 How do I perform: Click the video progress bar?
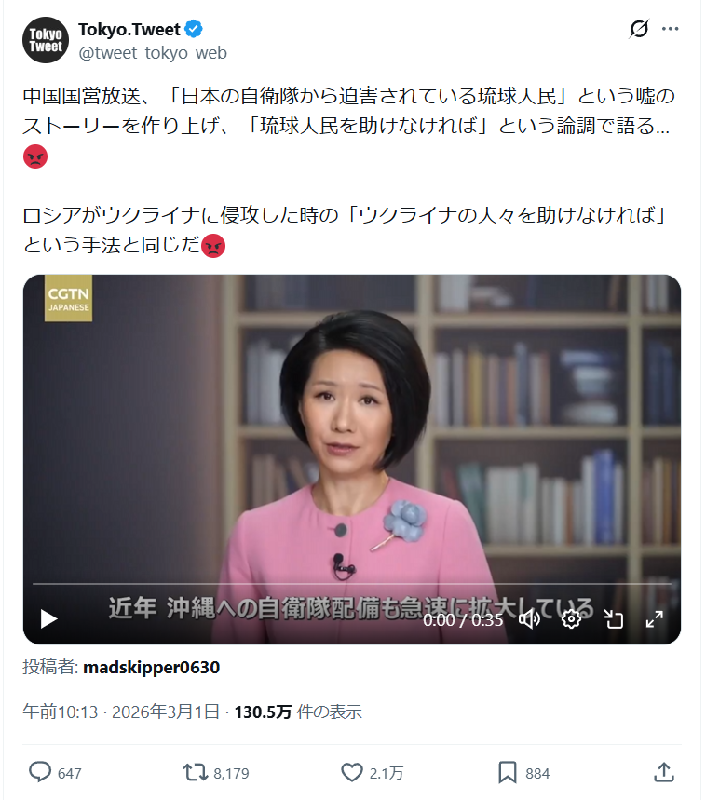tap(352, 584)
